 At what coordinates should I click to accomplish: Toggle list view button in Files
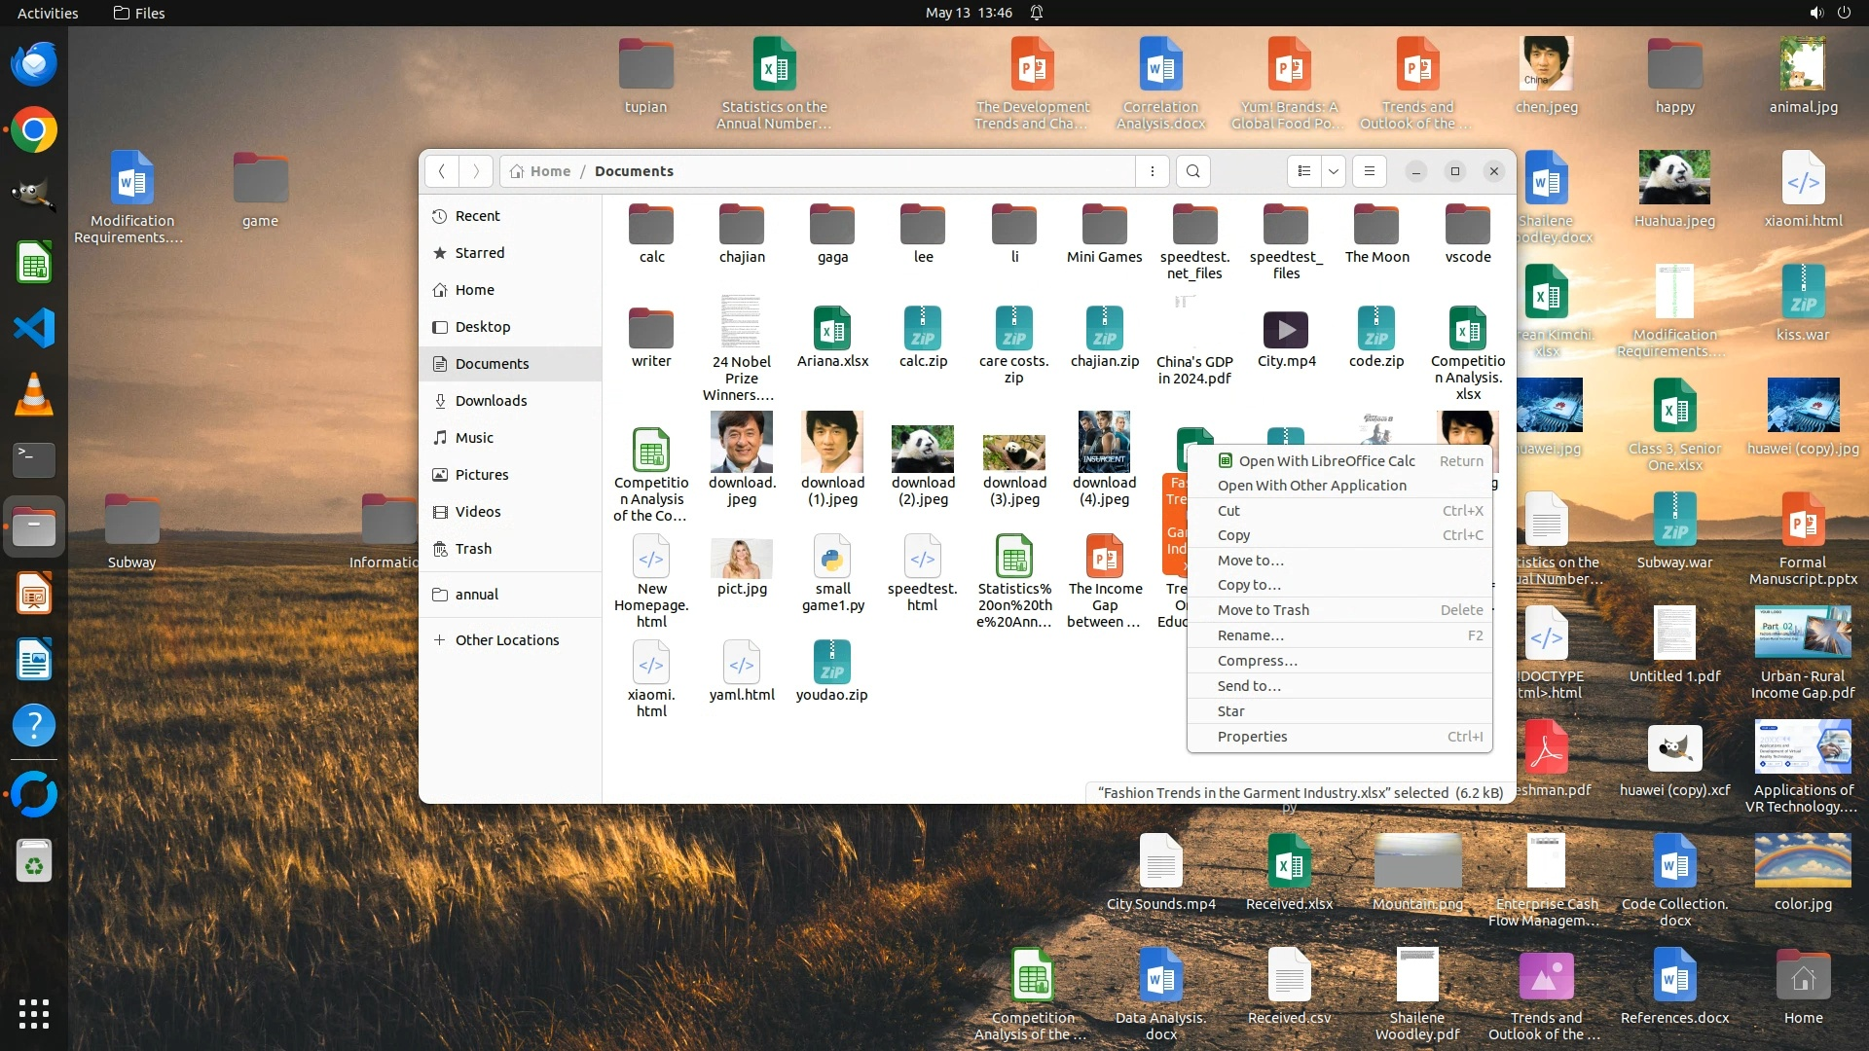pos(1304,171)
